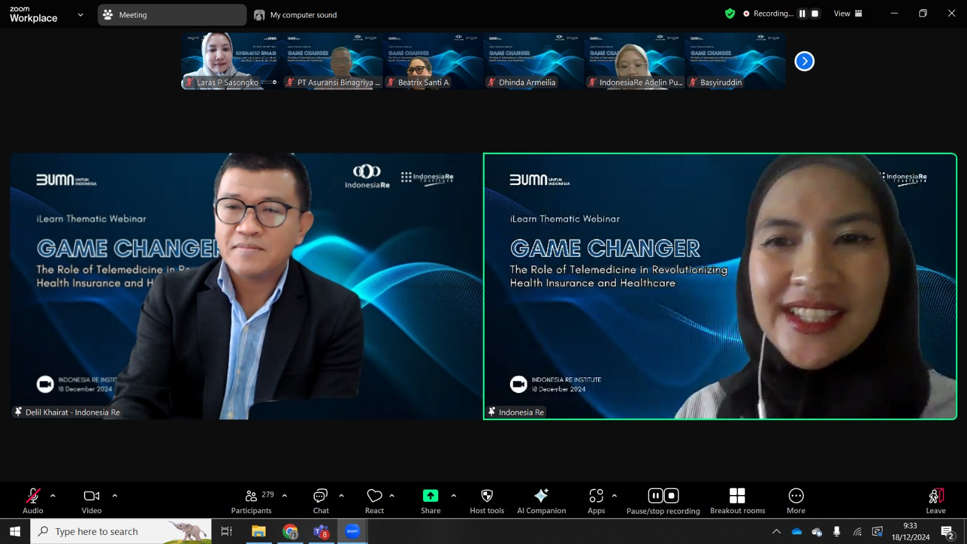Click the Windows search box
The image size is (967, 544).
point(121,531)
